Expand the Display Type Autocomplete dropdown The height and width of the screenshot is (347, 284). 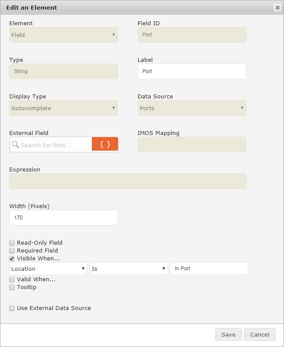point(64,108)
